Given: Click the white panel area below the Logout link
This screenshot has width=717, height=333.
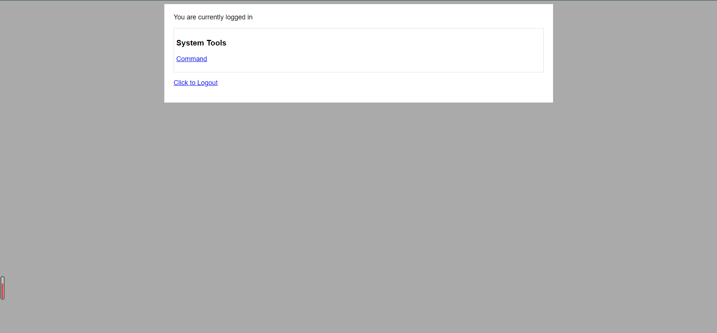Looking at the screenshot, I should (x=358, y=95).
